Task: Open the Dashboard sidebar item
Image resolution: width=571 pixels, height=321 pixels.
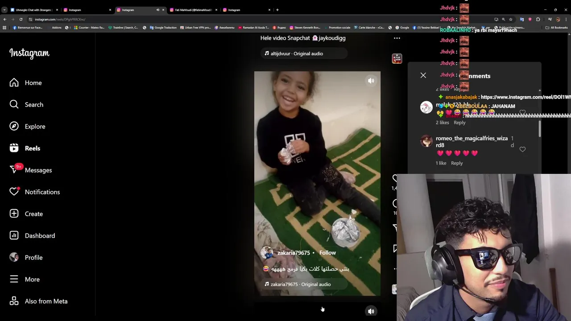Action: [x=33, y=235]
